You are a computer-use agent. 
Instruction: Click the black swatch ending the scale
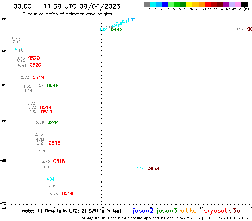pos(244,4)
